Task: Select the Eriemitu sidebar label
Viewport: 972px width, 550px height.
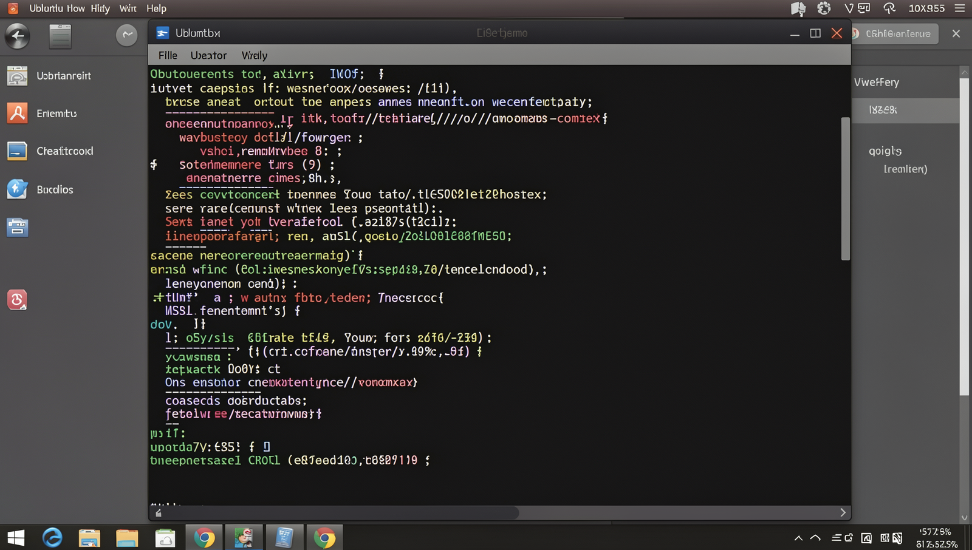Action: [x=56, y=114]
